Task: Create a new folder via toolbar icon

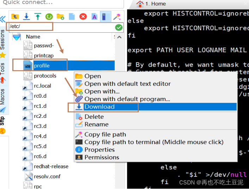Action: [x=60, y=17]
